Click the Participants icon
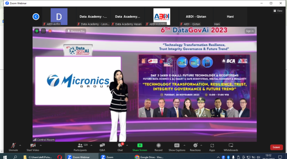The width and height of the screenshot is (287, 159). pos(80,145)
